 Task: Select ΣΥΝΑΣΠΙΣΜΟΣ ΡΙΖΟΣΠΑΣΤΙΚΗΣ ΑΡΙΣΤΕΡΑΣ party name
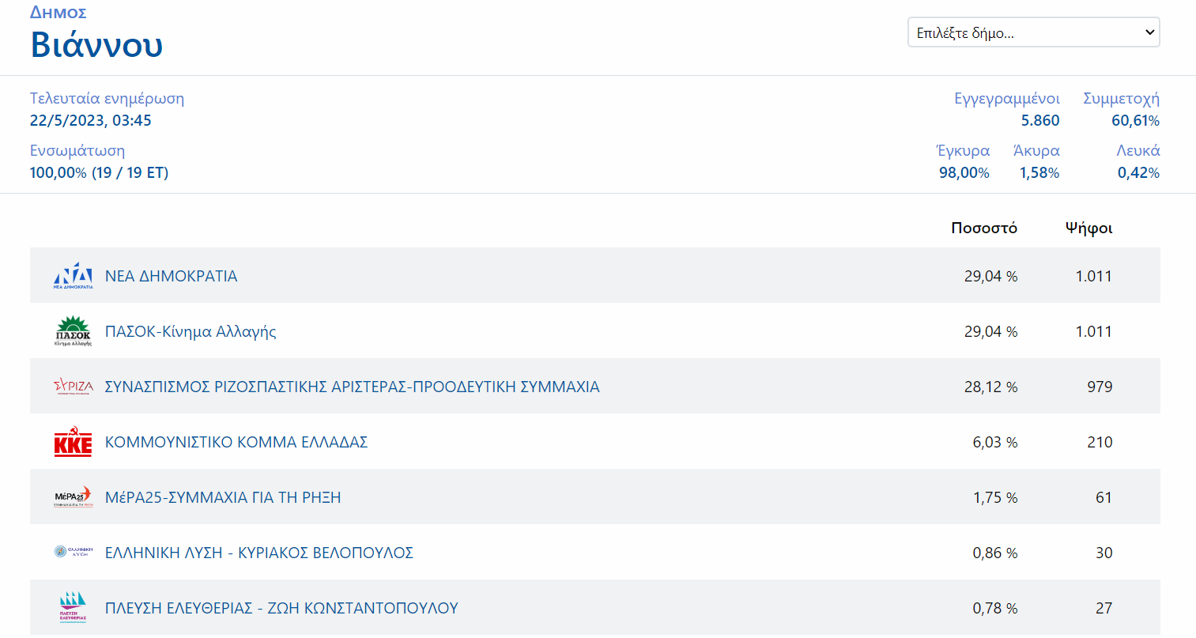[x=352, y=387]
